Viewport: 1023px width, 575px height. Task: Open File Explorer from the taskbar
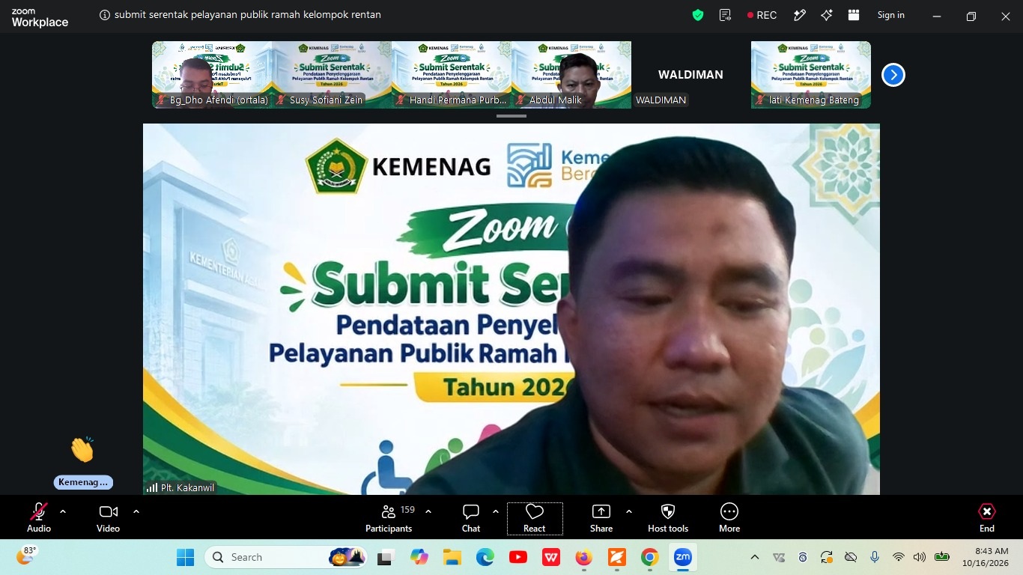point(452,557)
